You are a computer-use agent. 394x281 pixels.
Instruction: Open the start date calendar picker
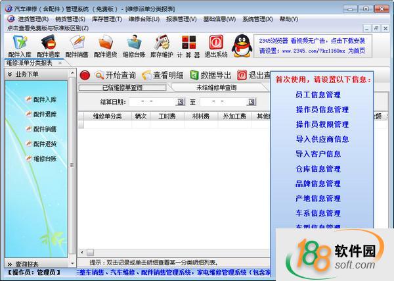[181, 102]
